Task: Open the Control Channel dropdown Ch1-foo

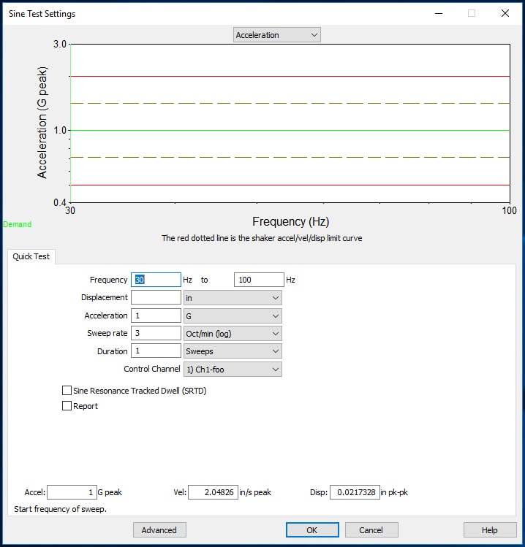Action: tap(233, 370)
